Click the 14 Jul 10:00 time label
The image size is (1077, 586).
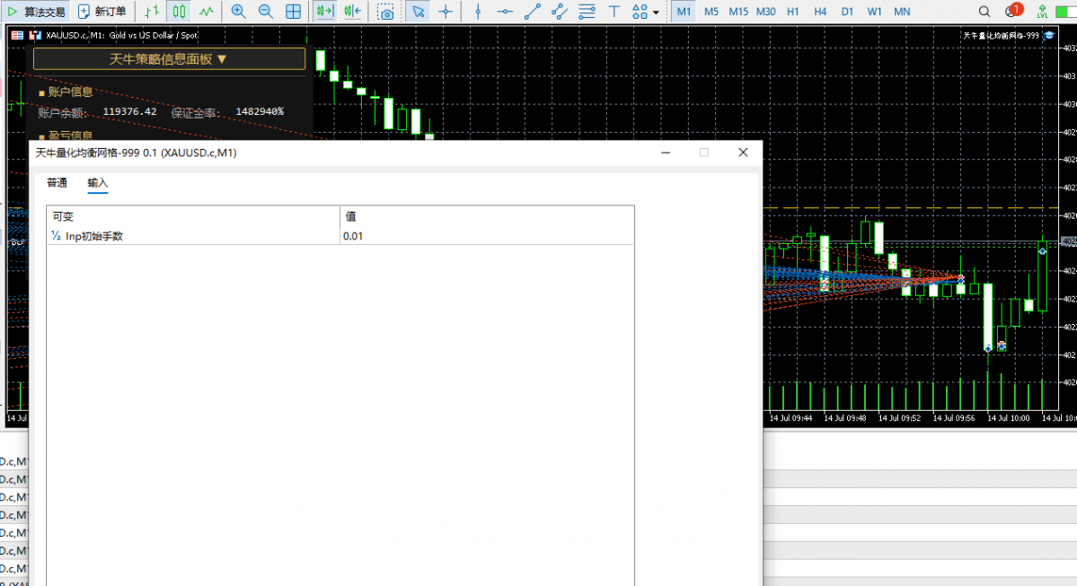1009,418
